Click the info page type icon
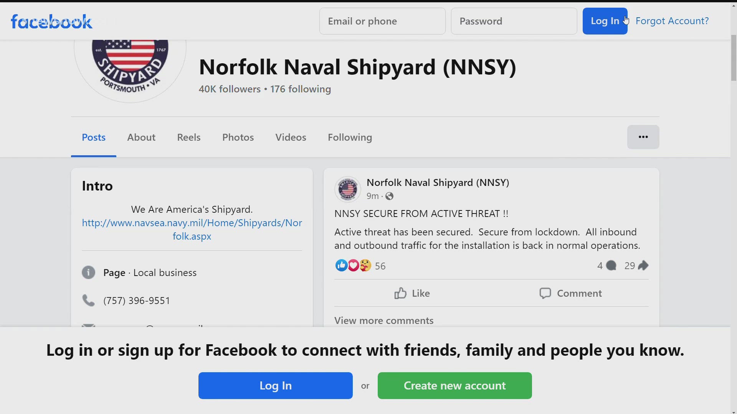 (88, 272)
